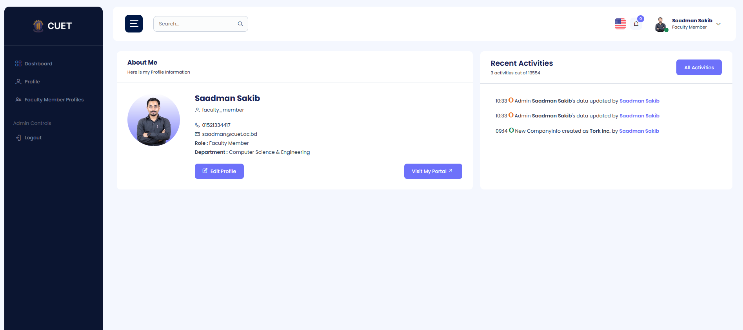Click the large profile photo
This screenshot has width=743, height=330.
point(154,120)
